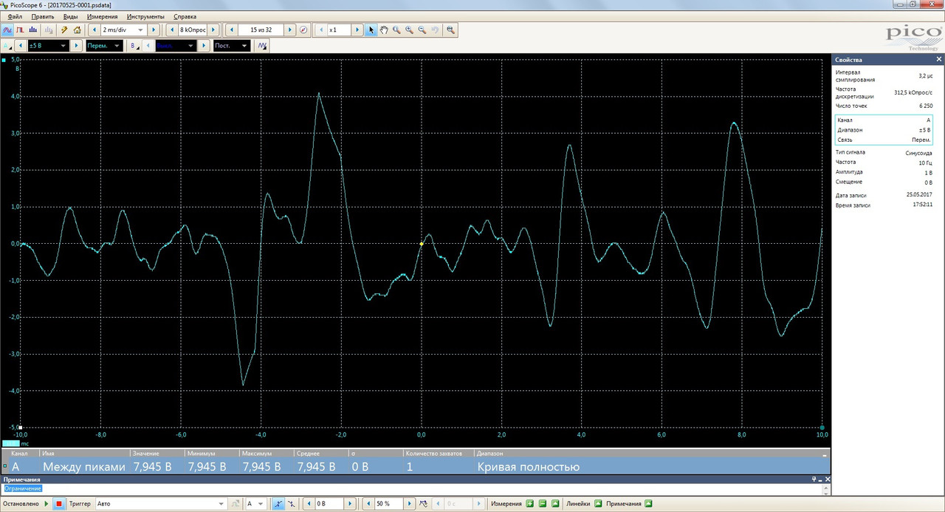Increase sample count 8 kОпрос right arrow
This screenshot has height=512, width=945.
[x=213, y=30]
